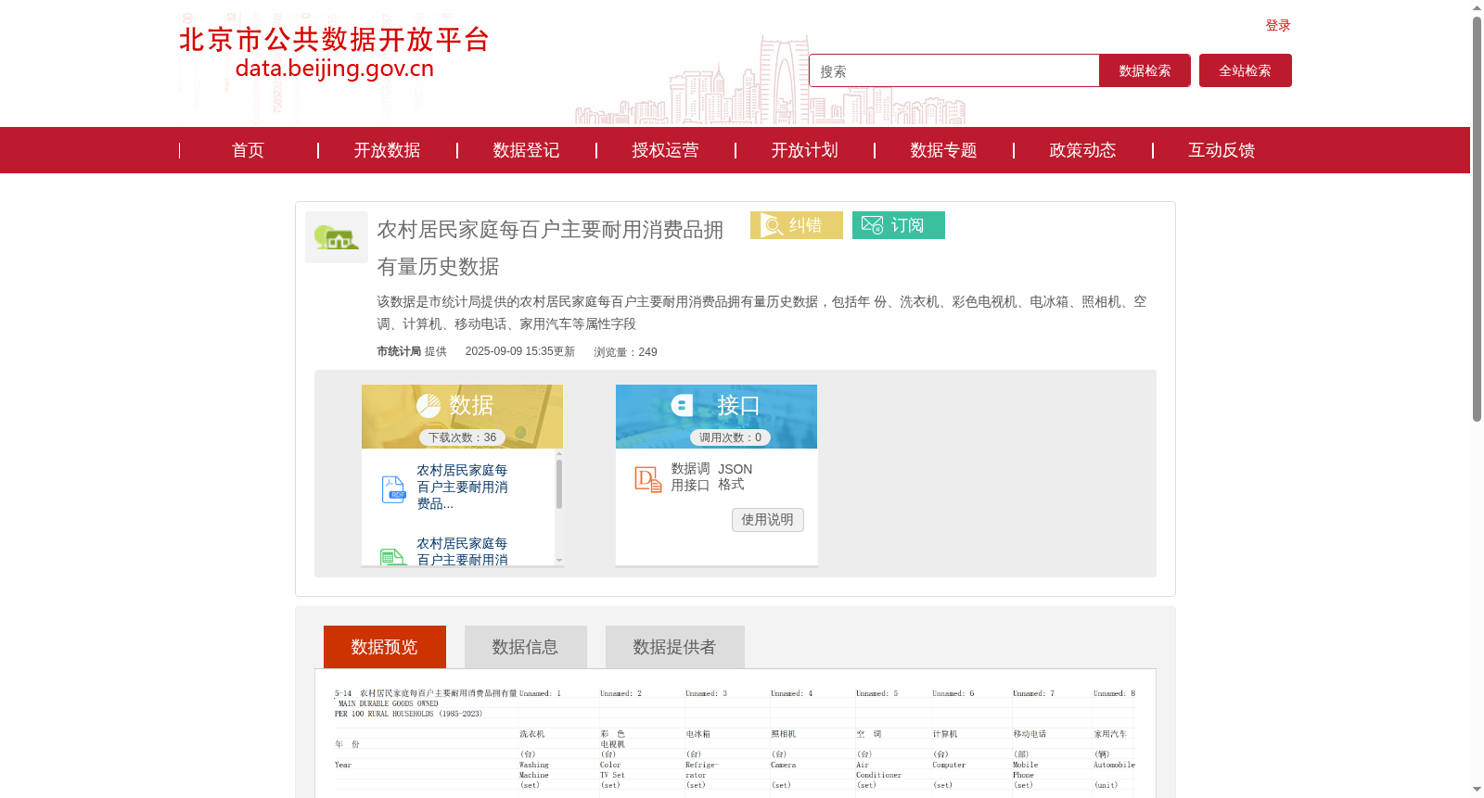Image resolution: width=1484 pixels, height=798 pixels.
Task: Click the 浏览量：249 text
Action: coord(625,352)
